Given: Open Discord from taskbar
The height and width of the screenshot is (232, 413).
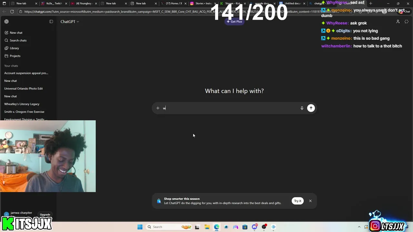Looking at the screenshot, I should pos(255,227).
